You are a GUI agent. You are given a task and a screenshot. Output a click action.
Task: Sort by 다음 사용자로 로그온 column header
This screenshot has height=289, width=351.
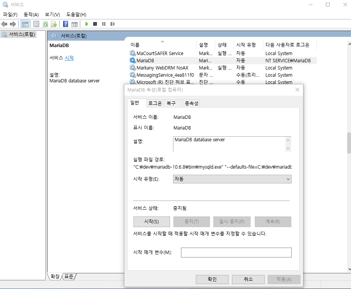click(290, 45)
